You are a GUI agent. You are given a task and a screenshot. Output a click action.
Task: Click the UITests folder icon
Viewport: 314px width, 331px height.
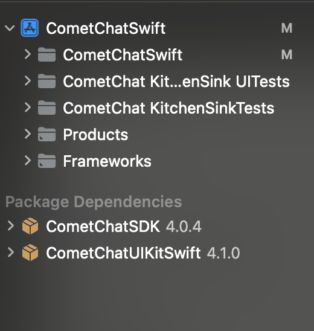tap(46, 82)
